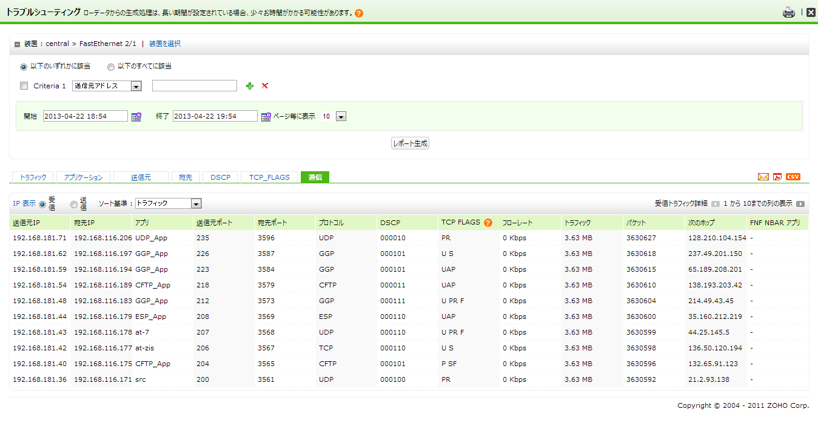Open the end date calendar picker
This screenshot has height=423, width=818.
coord(266,116)
